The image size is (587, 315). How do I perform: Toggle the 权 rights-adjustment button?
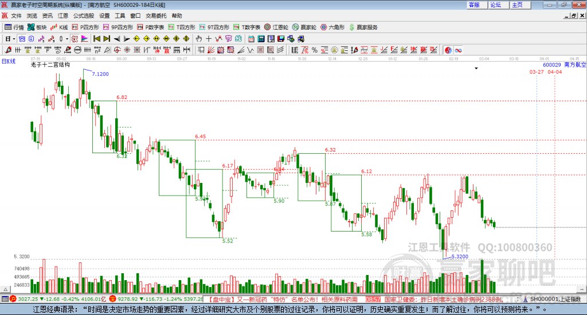75,39
